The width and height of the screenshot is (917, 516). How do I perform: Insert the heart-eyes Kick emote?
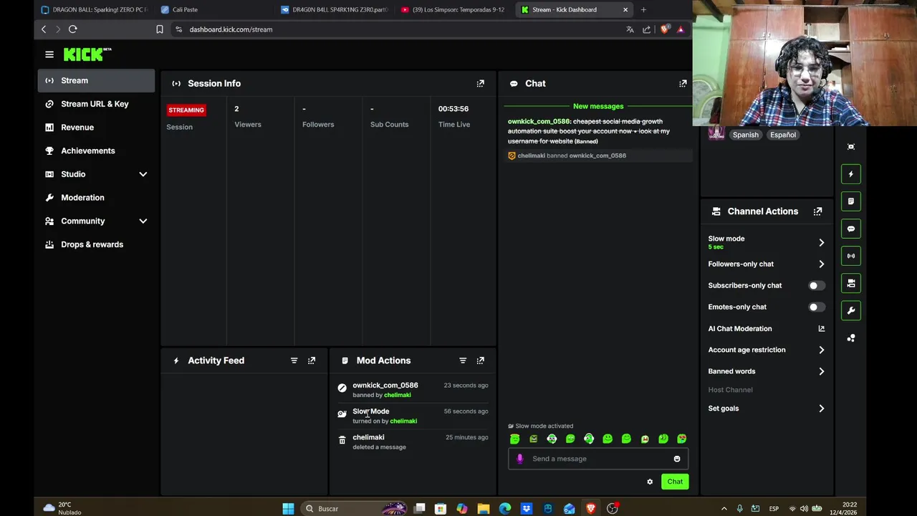point(681,439)
